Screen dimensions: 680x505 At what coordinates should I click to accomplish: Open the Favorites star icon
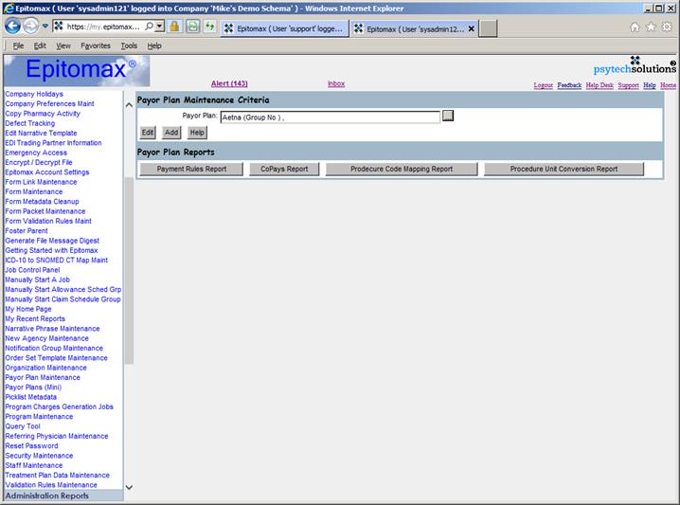click(x=652, y=27)
